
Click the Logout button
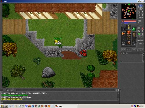click(x=141, y=50)
